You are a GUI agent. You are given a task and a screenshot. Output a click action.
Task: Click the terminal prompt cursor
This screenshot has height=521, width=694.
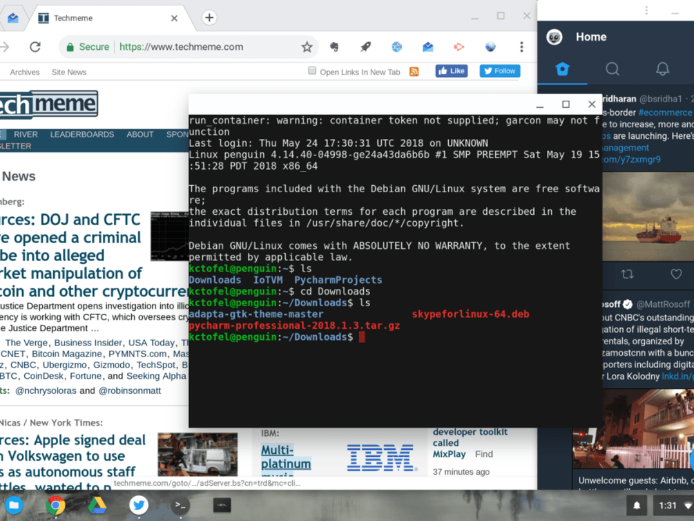click(x=362, y=337)
